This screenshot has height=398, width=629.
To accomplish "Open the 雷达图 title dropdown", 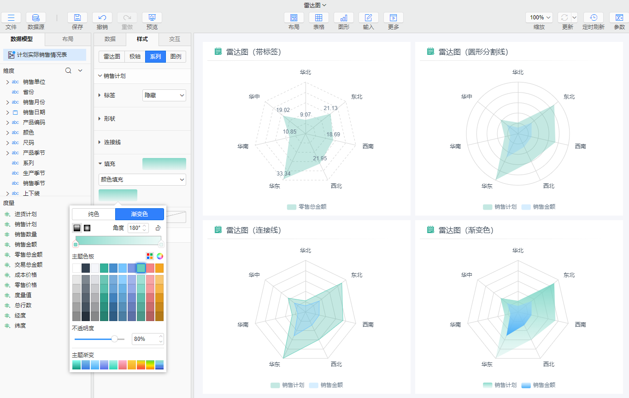I will [315, 5].
